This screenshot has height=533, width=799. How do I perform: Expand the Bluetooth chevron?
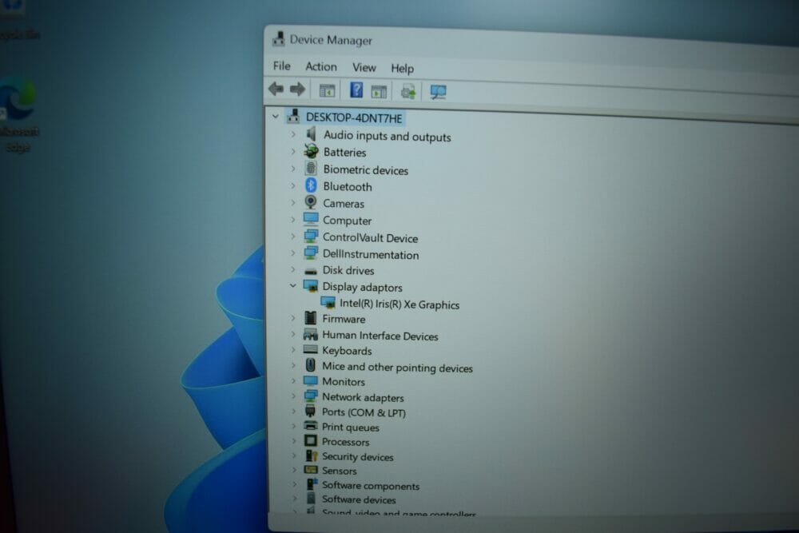(293, 185)
